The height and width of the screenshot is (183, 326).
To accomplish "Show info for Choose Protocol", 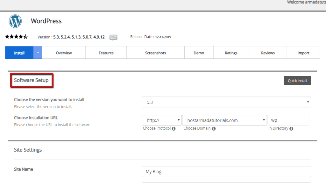I will [174, 129].
